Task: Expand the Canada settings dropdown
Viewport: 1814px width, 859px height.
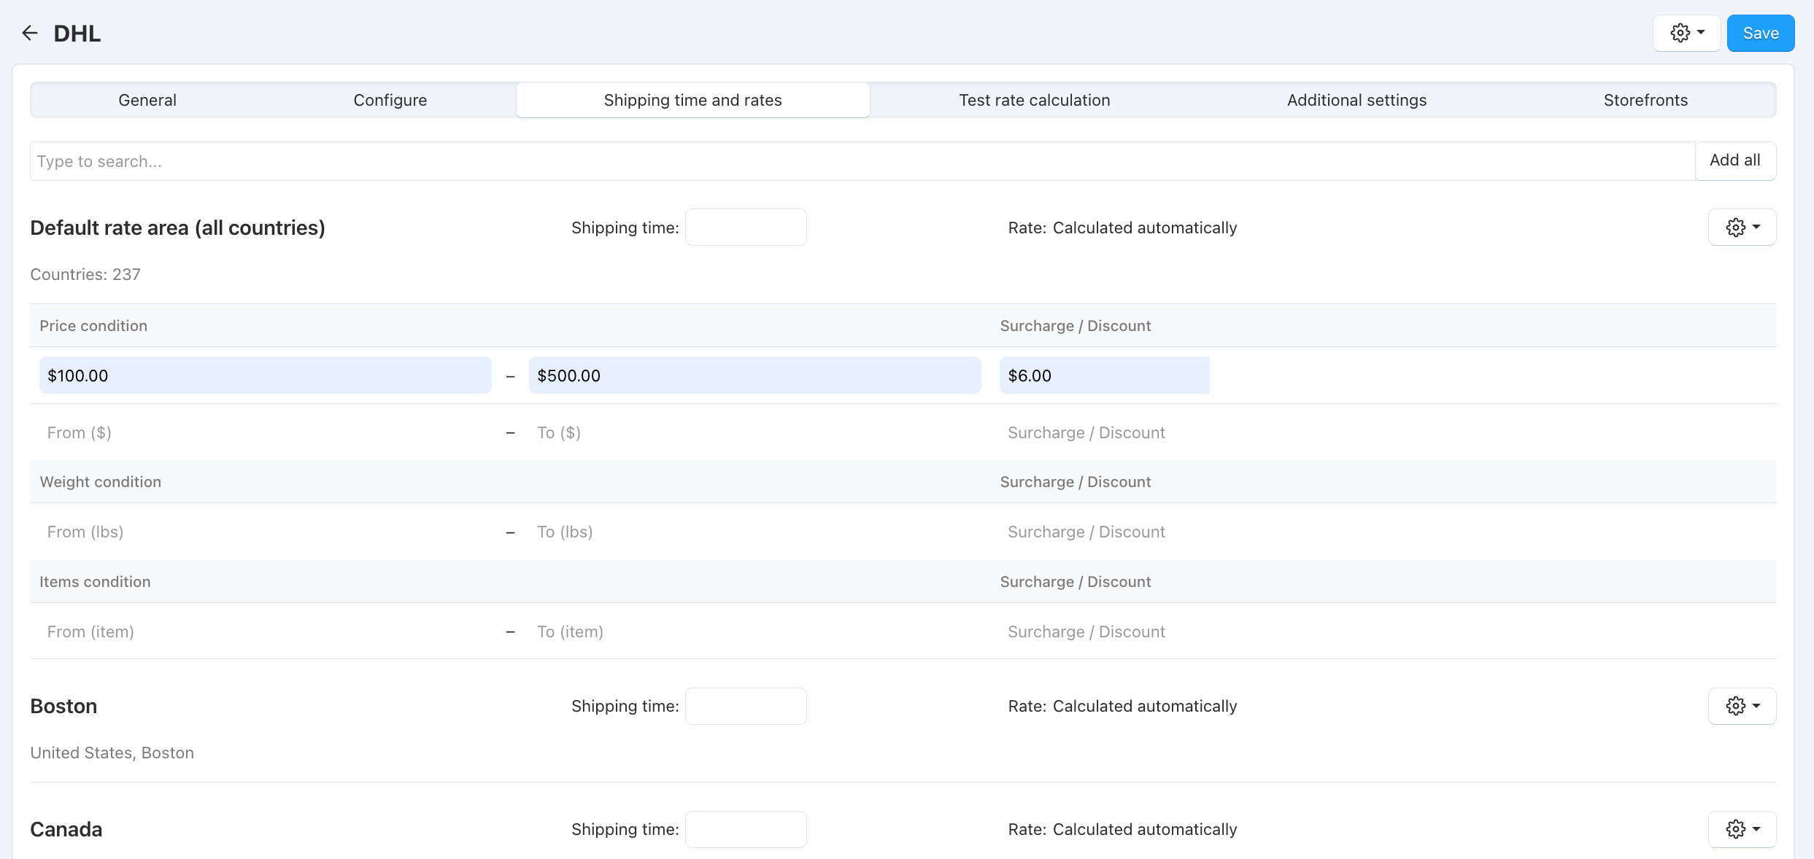Action: pos(1757,828)
